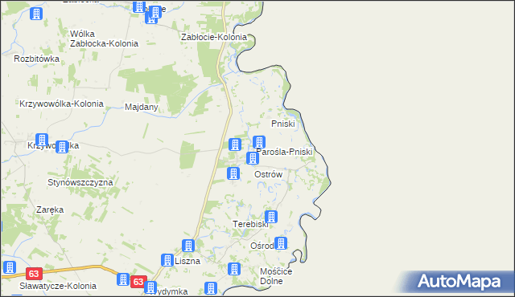Click the Zabłocie-Kolonia place label

tap(214, 37)
